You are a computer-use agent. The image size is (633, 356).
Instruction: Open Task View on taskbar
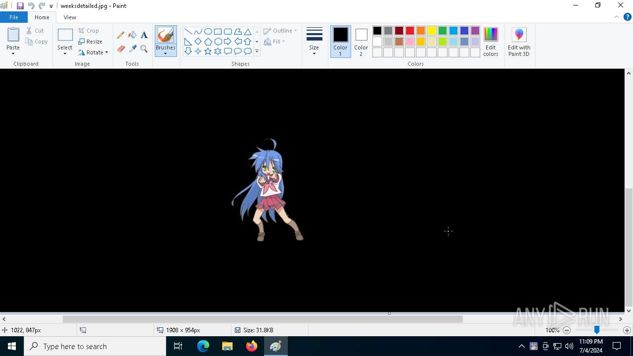coord(178,346)
